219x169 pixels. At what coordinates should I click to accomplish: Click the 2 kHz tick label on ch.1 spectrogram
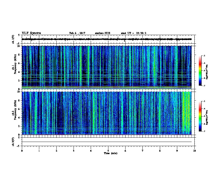19,81
